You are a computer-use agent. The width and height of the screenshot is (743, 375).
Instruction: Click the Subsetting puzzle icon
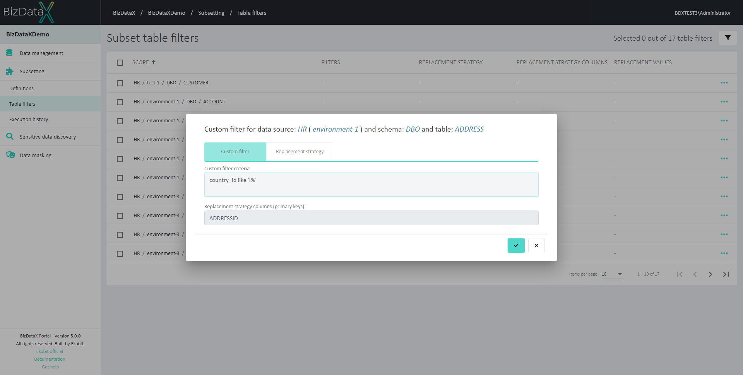10,71
